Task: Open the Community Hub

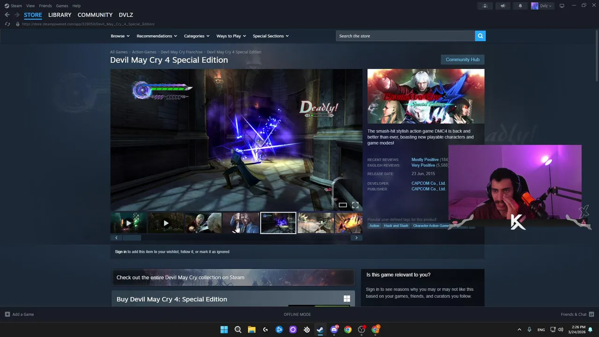Action: point(462,59)
